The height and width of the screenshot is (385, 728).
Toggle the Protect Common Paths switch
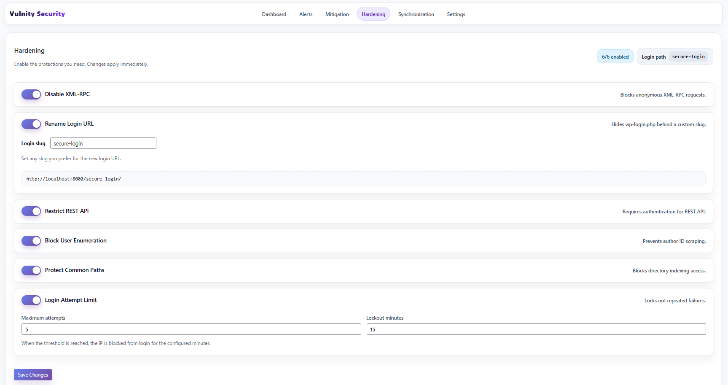pos(31,270)
